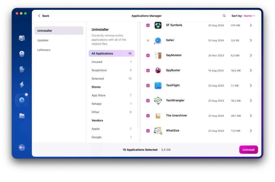The height and width of the screenshot is (182, 275).
Task: Click the 3,4 GB Safari size
Action: [x=235, y=41]
